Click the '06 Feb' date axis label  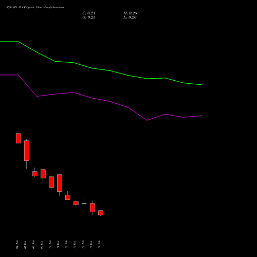click(33, 244)
